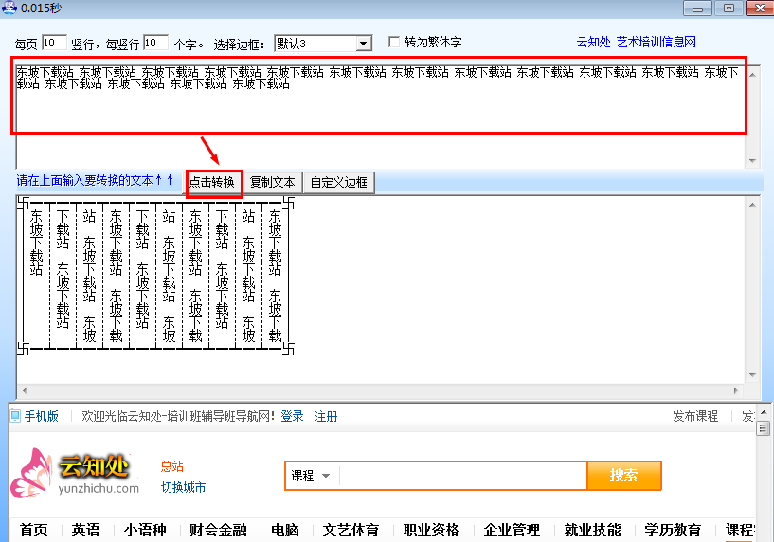Select the 就业技能 navigation tab
The height and width of the screenshot is (542, 774).
592,530
